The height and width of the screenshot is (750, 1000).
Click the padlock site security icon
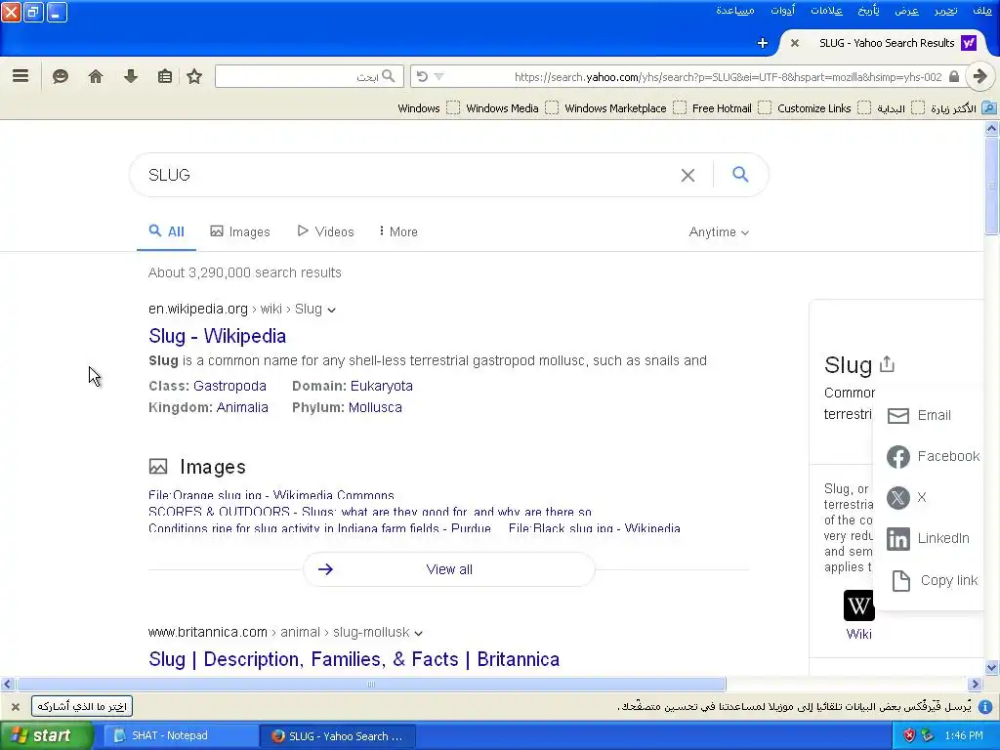point(954,76)
